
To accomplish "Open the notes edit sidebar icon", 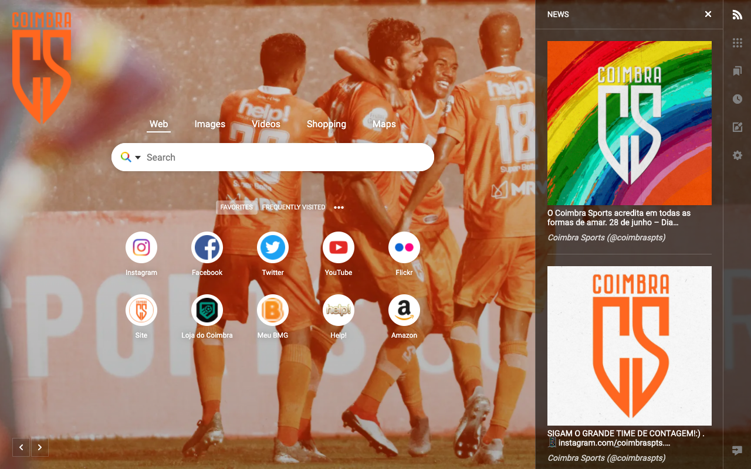I will 738,127.
